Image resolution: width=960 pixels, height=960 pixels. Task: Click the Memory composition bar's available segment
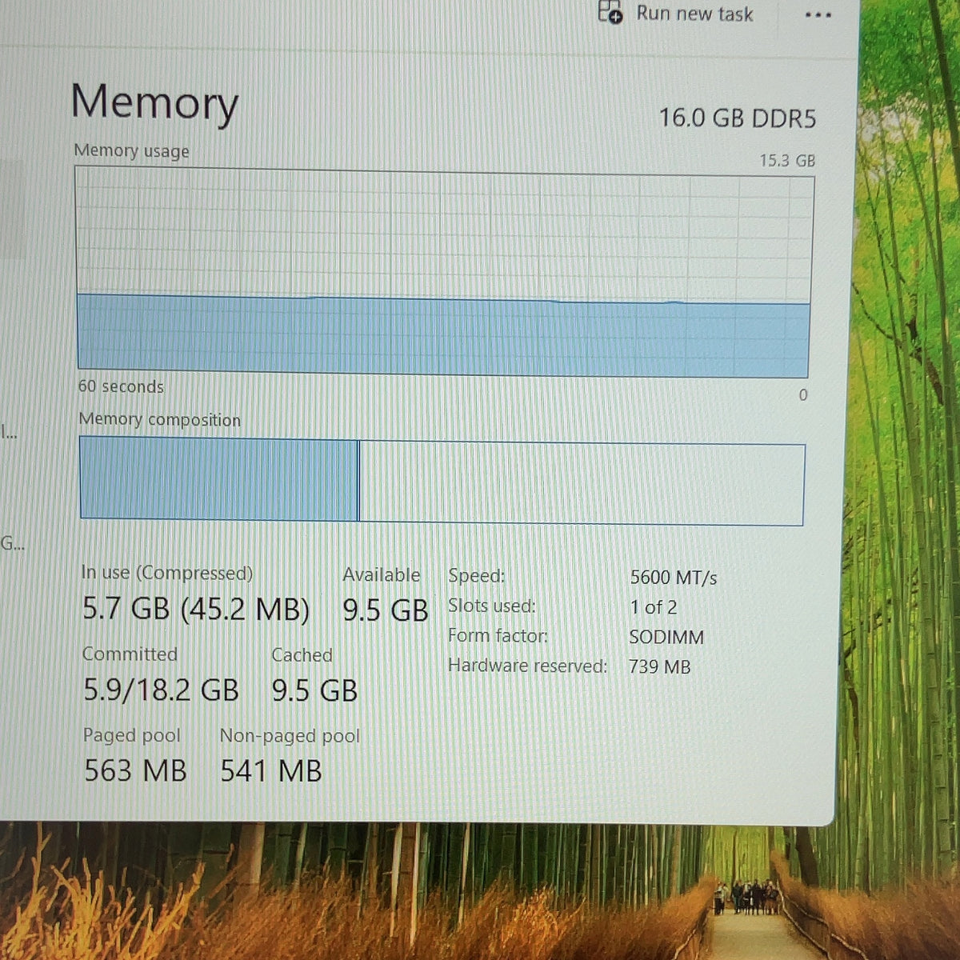point(582,483)
